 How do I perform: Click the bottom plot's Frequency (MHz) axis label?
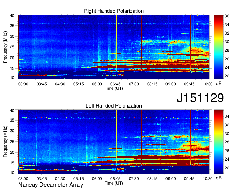5,142
